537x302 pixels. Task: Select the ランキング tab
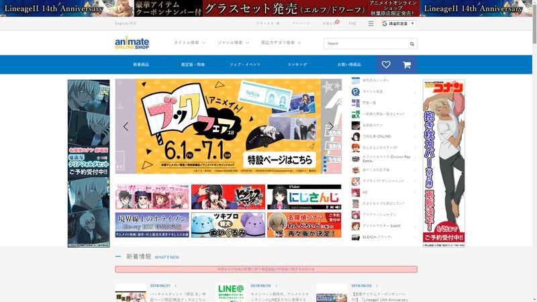[297, 64]
